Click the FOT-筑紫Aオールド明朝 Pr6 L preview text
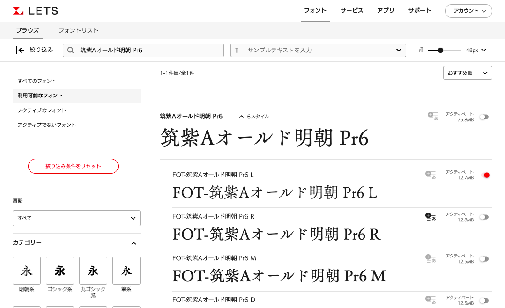The image size is (505, 308). [275, 193]
